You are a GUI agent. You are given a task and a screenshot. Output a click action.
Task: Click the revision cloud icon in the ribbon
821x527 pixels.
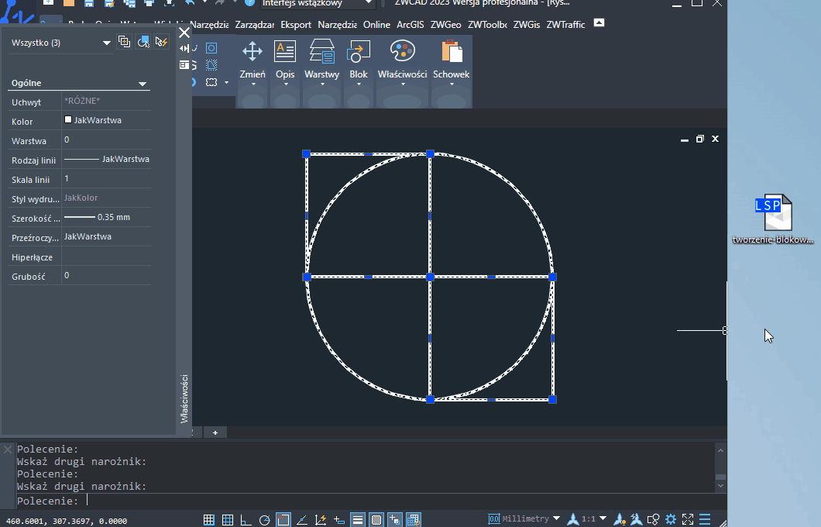[x=211, y=82]
